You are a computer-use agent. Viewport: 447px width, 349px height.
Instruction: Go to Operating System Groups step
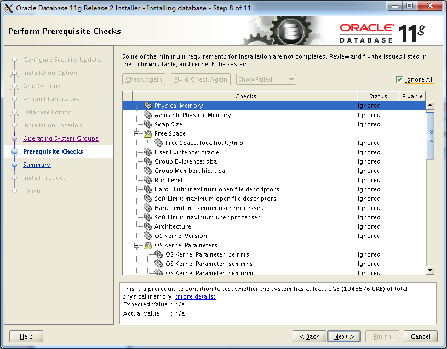[x=61, y=138]
